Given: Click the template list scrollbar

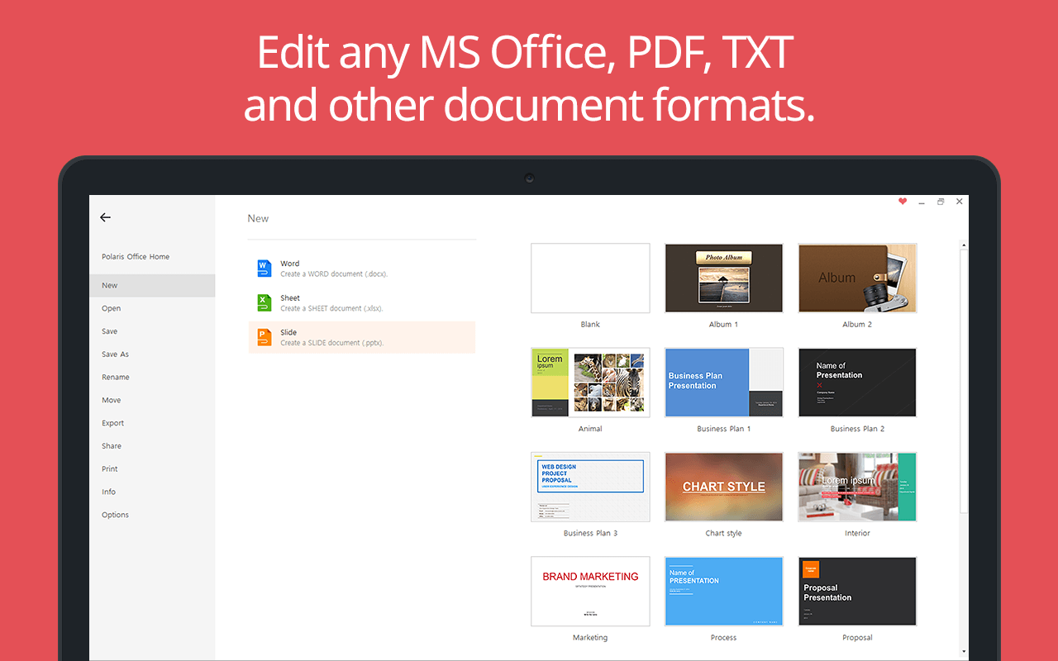Looking at the screenshot, I should point(963,380).
